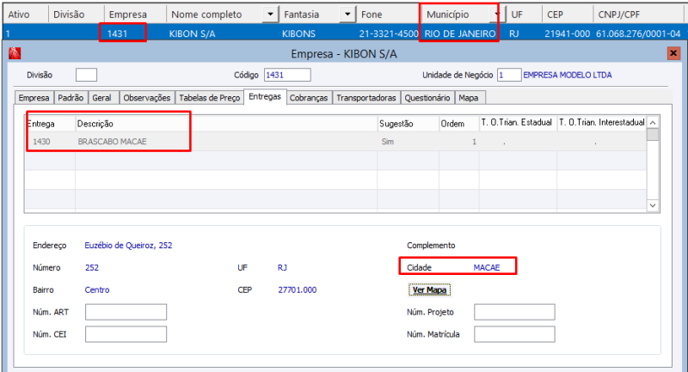Click the CNPJ 61.068.276/0001-04 cell
This screenshot has width=688, height=372.
(x=638, y=34)
